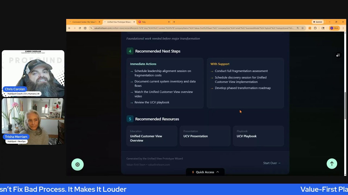Viewport: 348px width, 195px height.
Task: Open the orange extension icon in toolbar
Action: [x=310, y=28]
